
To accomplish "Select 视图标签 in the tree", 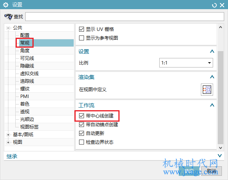I will pos(29,127).
